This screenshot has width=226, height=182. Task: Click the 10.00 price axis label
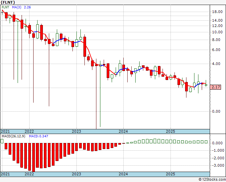tap(217, 32)
